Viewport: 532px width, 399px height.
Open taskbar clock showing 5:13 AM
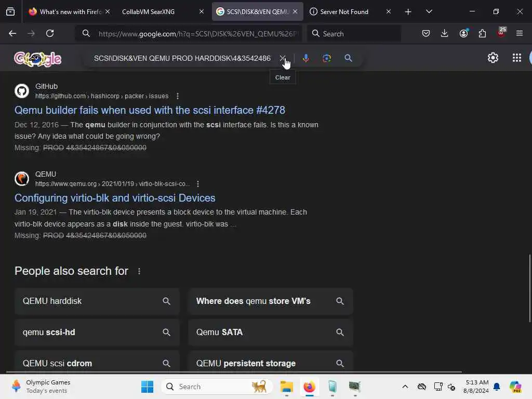tap(476, 387)
